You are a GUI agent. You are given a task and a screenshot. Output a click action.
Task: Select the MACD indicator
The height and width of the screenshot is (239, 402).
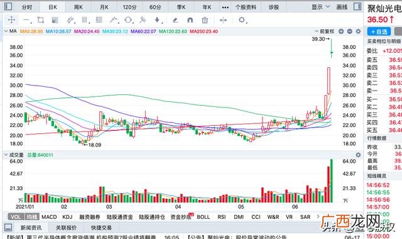49,217
